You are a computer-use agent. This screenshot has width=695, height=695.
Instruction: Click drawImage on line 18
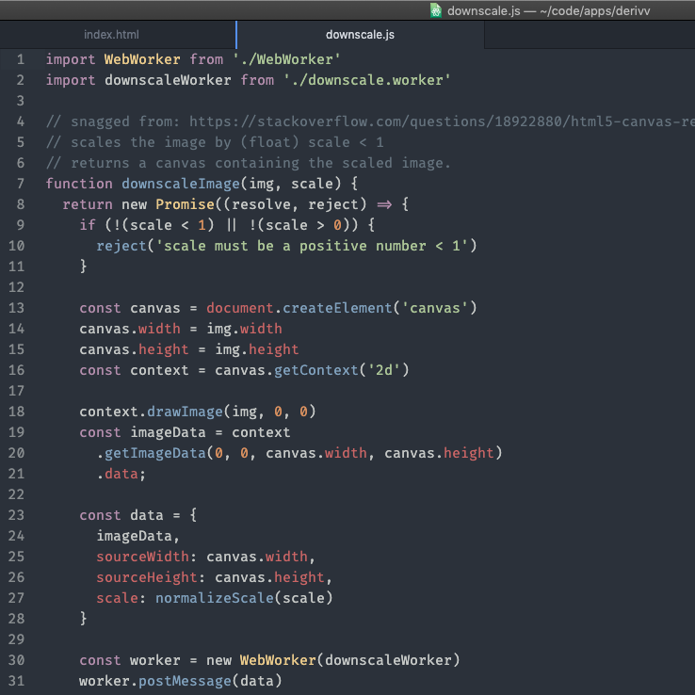click(x=185, y=412)
